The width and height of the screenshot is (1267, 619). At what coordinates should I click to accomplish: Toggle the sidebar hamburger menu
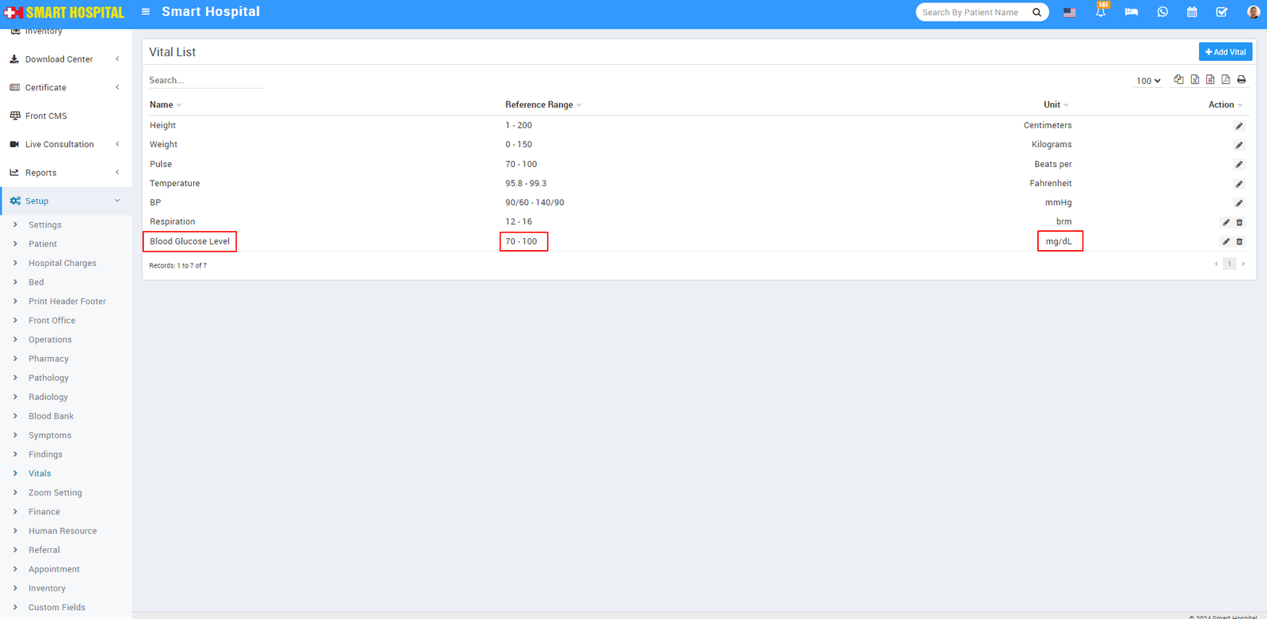(146, 12)
